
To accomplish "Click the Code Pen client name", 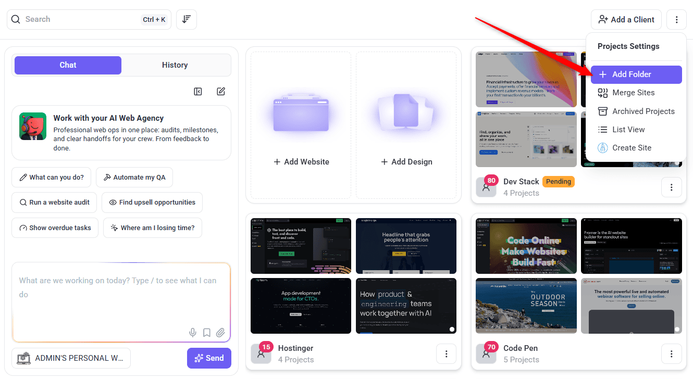I will [521, 348].
